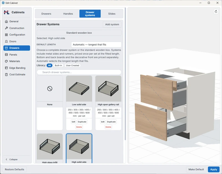
Task: Reset the 3D view with the rotate icon
Action: [216, 12]
